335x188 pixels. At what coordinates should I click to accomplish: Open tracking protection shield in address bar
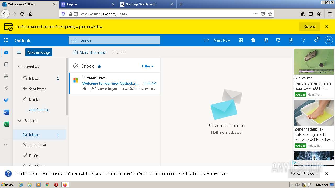63,14
